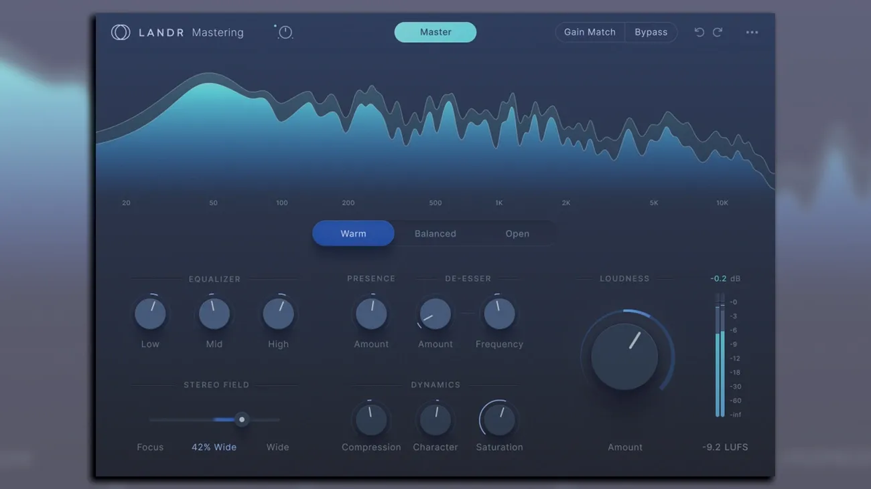Click the Equalizer Low knob
Image resolution: width=871 pixels, height=489 pixels.
click(150, 313)
